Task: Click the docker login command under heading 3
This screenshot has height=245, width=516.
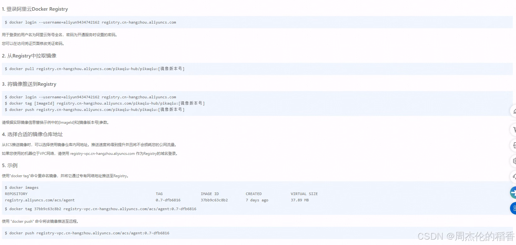Action: click(x=90, y=97)
